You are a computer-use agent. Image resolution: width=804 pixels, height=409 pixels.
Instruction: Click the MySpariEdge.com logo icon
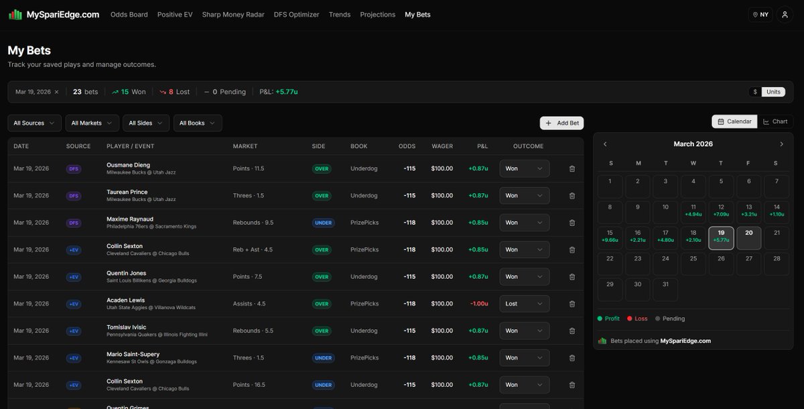(15, 14)
